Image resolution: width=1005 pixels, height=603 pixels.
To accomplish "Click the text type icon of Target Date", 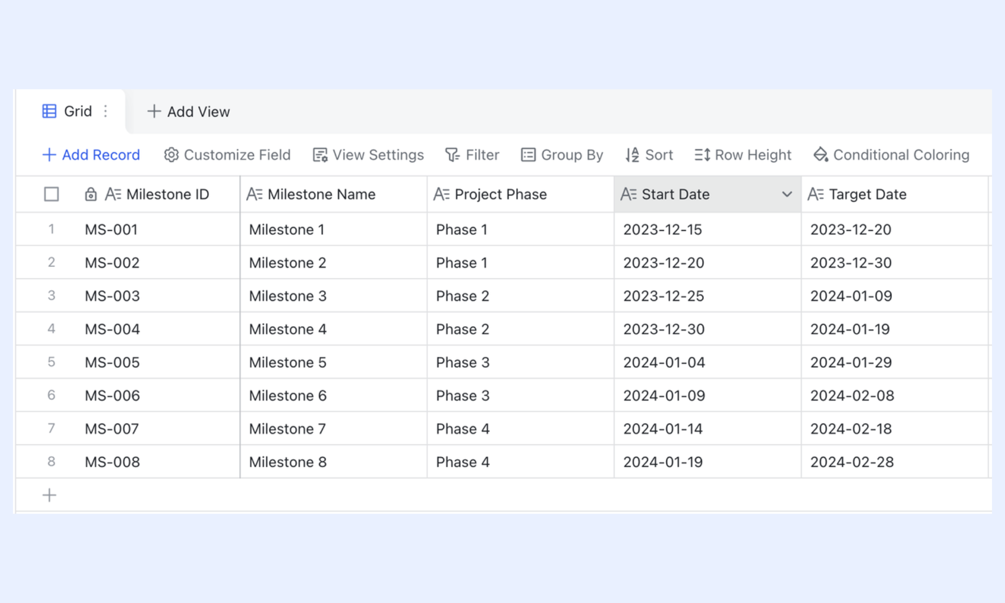I will [x=816, y=194].
